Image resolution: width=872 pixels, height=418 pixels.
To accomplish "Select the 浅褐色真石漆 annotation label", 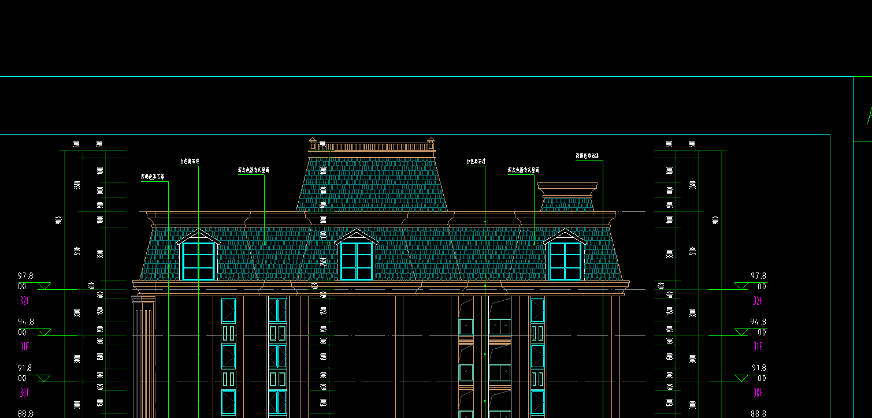I will coord(587,156).
